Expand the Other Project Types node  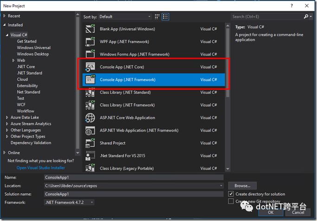click(7, 136)
